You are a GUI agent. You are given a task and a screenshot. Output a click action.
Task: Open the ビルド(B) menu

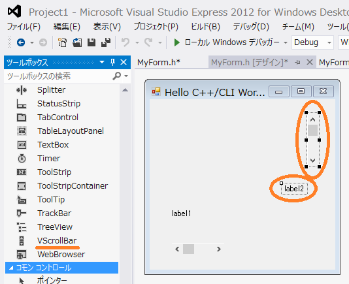click(x=205, y=27)
